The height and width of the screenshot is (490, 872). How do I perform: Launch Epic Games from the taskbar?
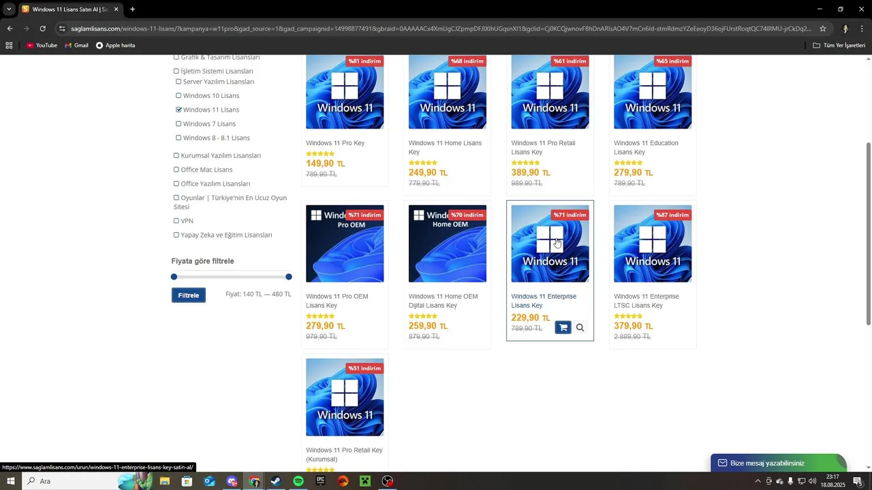(x=321, y=481)
